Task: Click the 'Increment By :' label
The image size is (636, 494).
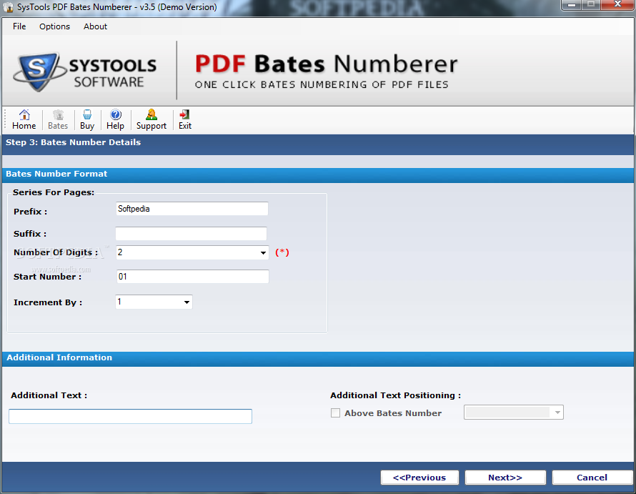Action: pyautogui.click(x=48, y=302)
